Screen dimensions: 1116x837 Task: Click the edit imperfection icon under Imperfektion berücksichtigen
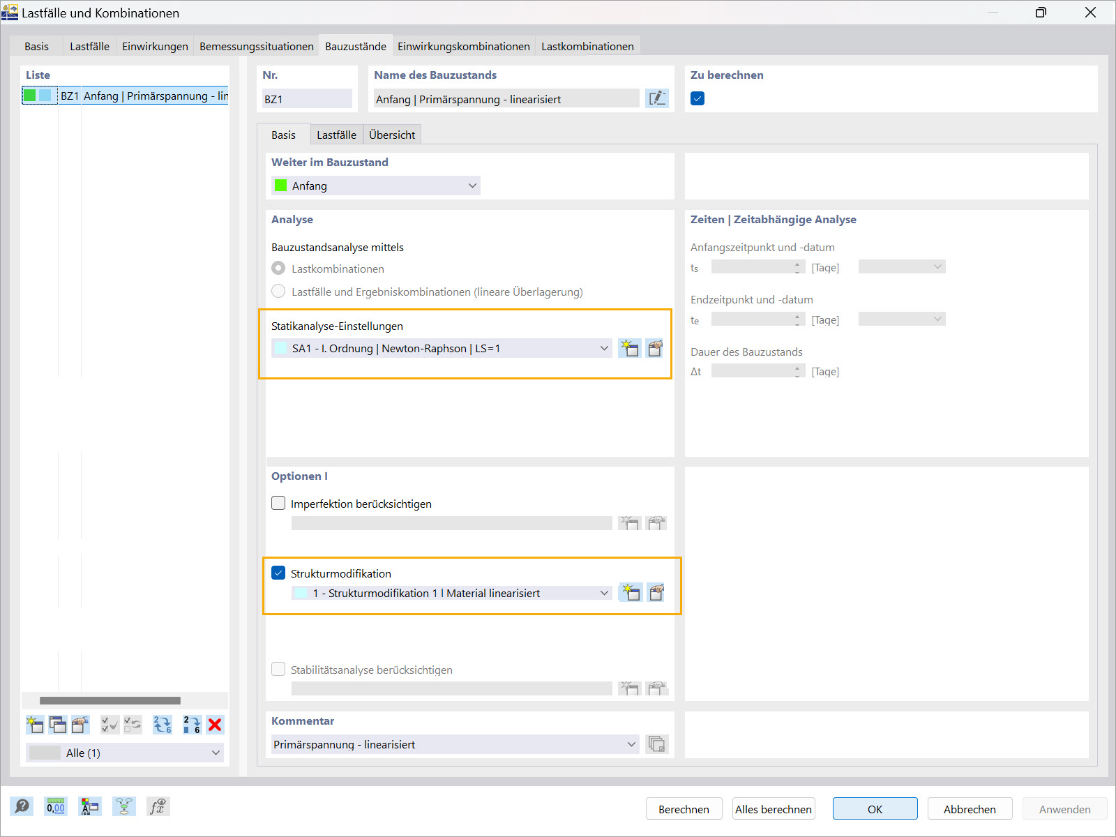pyautogui.click(x=656, y=523)
